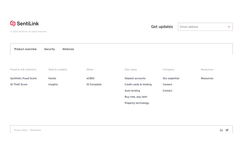The width and height of the screenshot is (243, 154).
Task: Click the Facets link
Action: click(x=52, y=78)
